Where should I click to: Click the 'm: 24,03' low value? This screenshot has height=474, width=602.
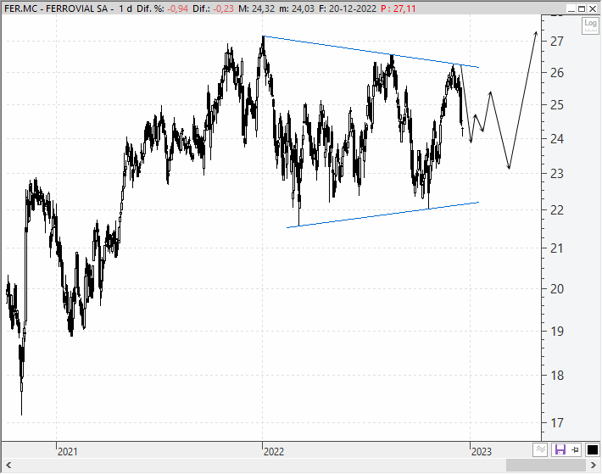297,8
